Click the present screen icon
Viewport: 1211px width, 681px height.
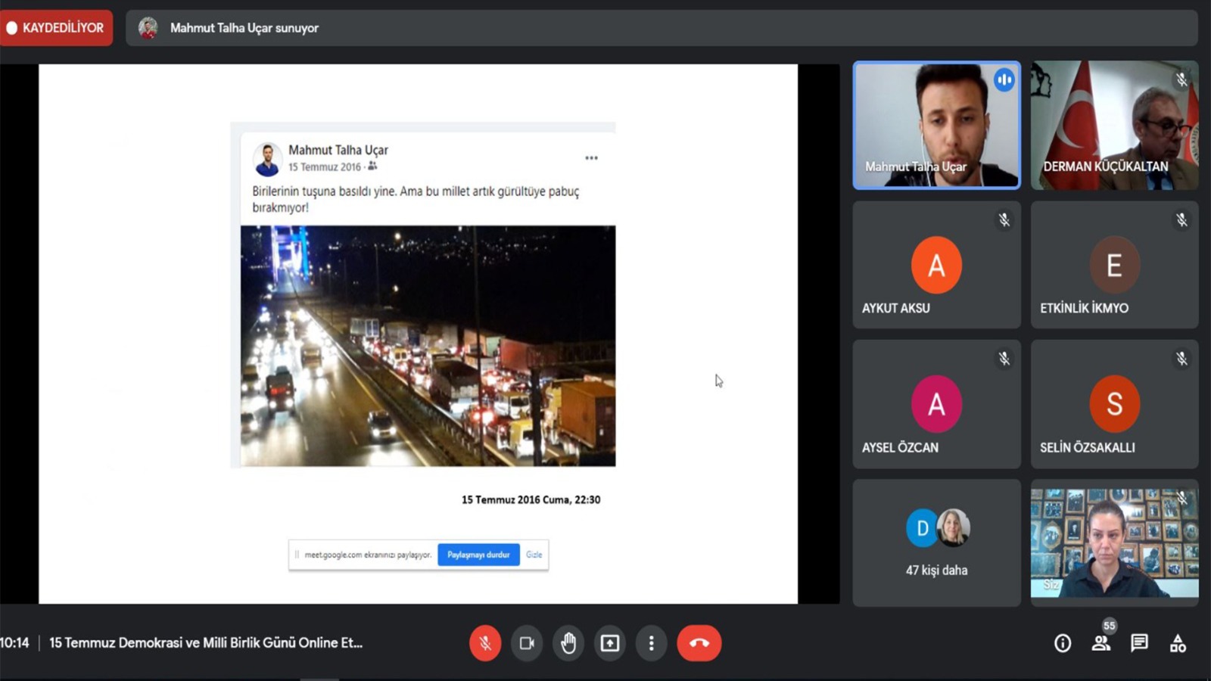pyautogui.click(x=610, y=643)
